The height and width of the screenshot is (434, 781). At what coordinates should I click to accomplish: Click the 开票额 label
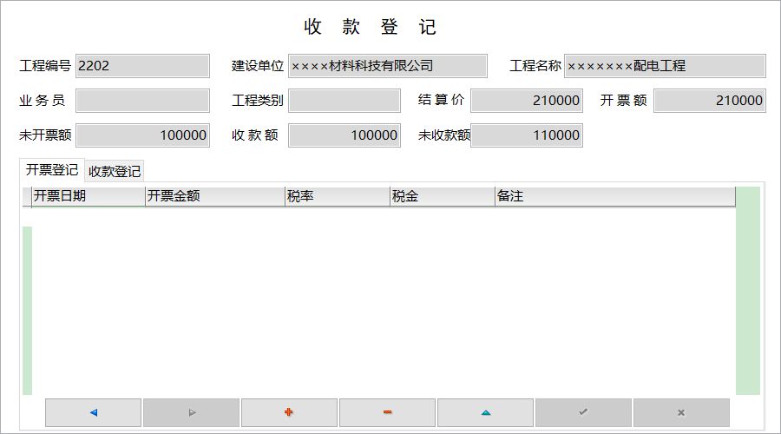click(x=624, y=101)
